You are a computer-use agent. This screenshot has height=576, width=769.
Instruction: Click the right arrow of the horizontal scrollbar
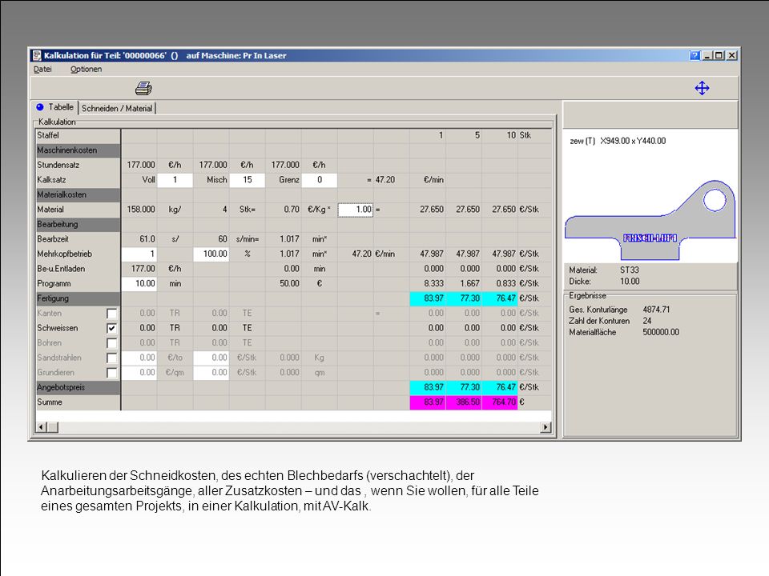tap(546, 427)
